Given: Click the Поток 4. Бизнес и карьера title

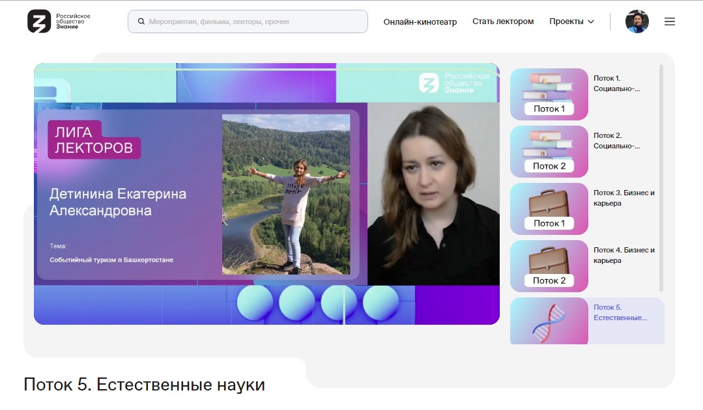Looking at the screenshot, I should (624, 255).
